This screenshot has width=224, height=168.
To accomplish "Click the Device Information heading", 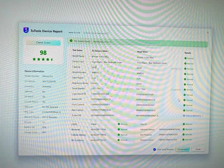I will (34, 71).
